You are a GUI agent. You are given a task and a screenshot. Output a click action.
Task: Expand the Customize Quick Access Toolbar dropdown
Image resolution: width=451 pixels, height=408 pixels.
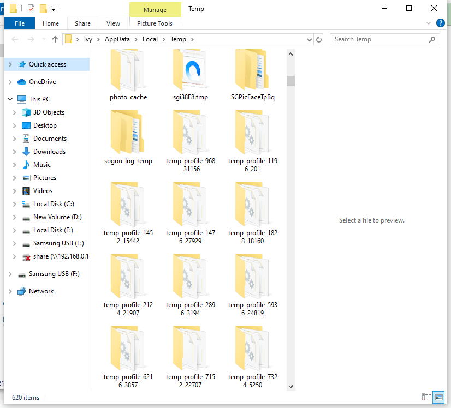tap(53, 9)
